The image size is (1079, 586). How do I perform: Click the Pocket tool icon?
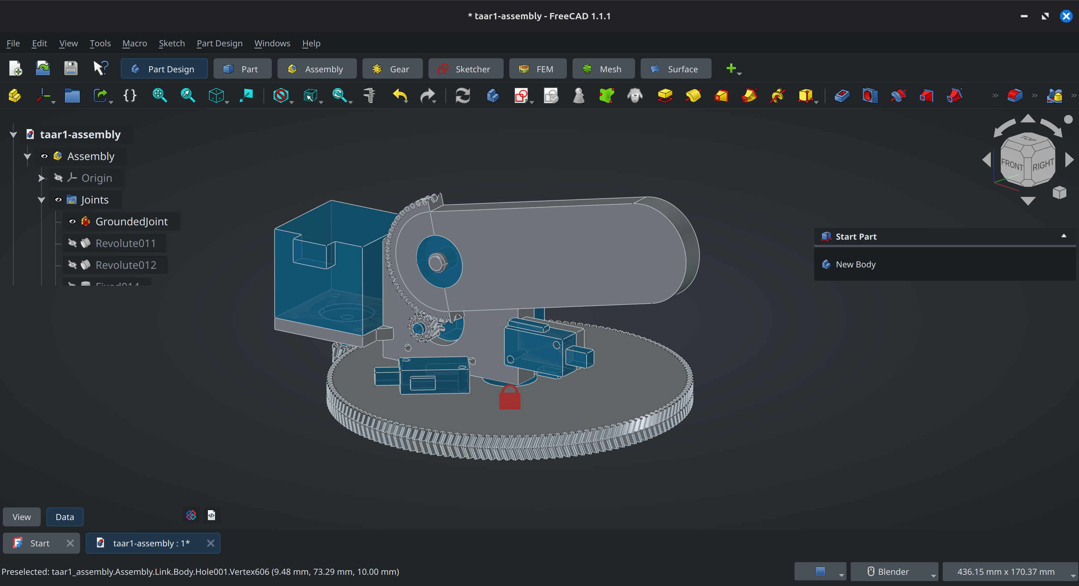click(x=842, y=95)
